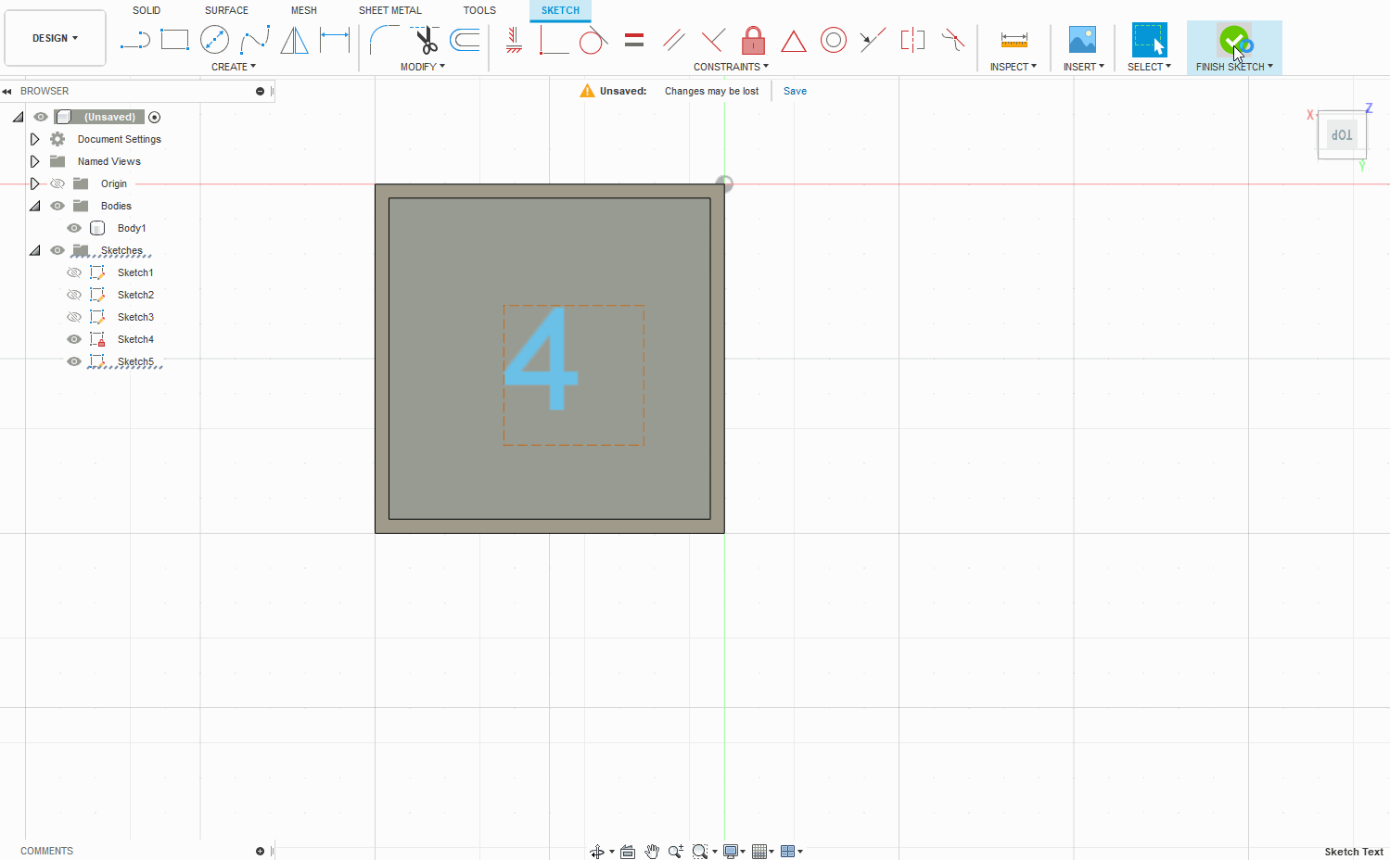The image size is (1390, 860).
Task: Open the Modify dropdown menu
Action: pos(423,66)
